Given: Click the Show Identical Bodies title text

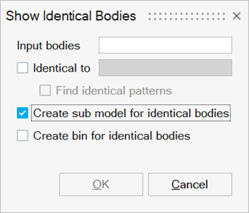Looking at the screenshot, I should (x=71, y=16).
